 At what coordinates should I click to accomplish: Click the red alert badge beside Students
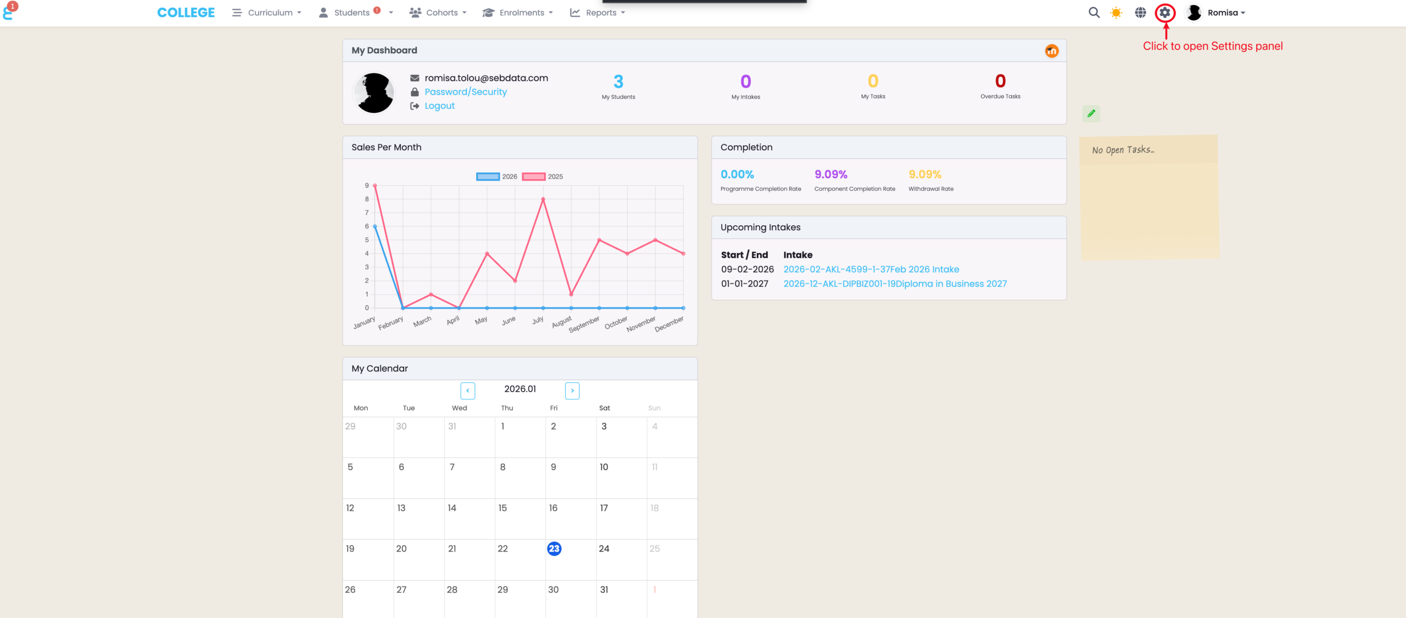(x=377, y=10)
